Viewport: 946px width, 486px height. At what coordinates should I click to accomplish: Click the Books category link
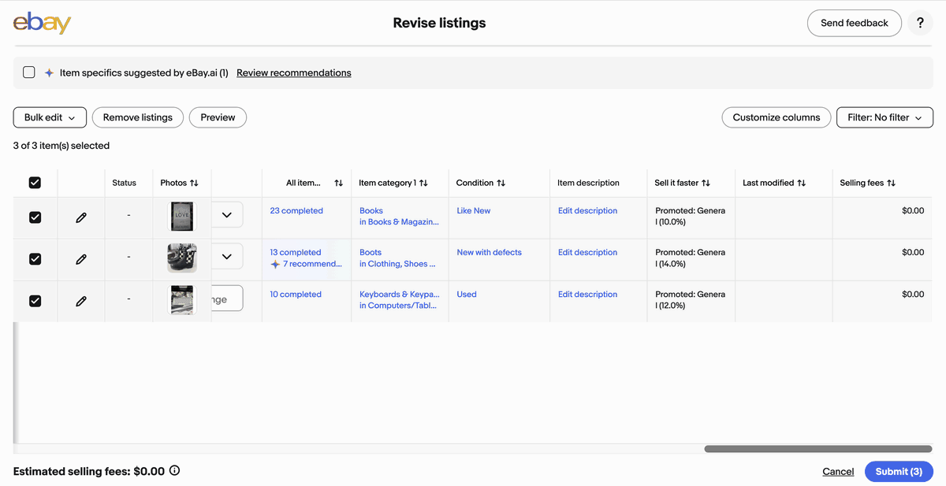coord(371,210)
